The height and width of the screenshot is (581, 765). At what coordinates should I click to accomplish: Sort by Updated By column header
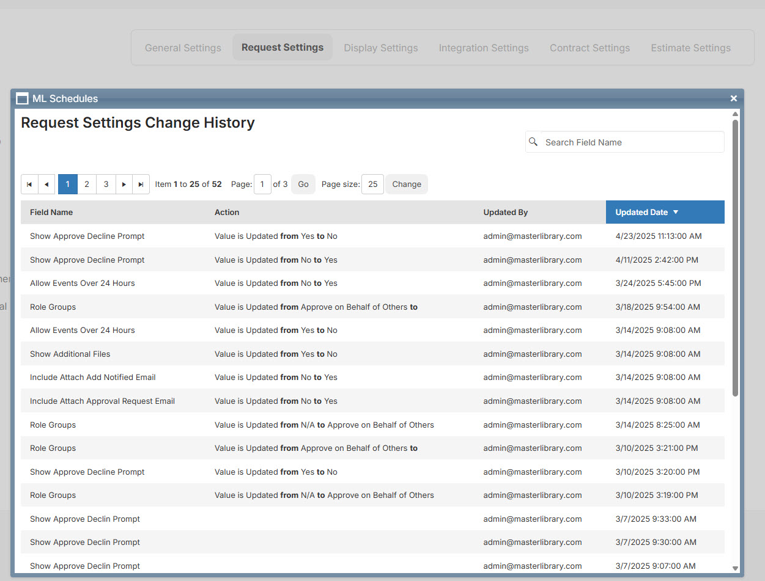506,213
